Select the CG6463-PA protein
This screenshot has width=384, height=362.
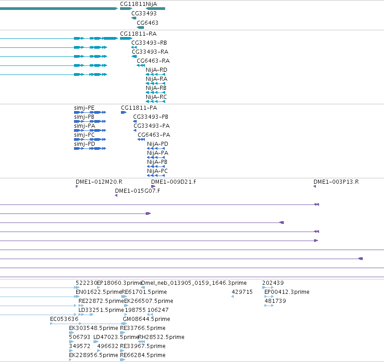pos(154,135)
